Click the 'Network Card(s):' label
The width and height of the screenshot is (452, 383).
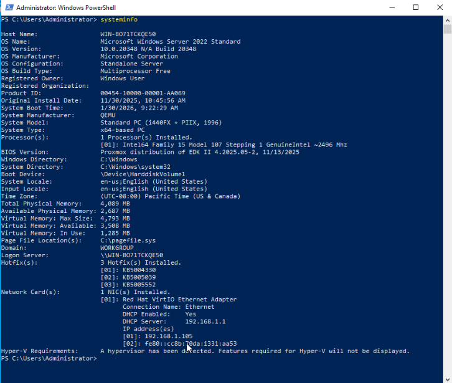pos(31,292)
